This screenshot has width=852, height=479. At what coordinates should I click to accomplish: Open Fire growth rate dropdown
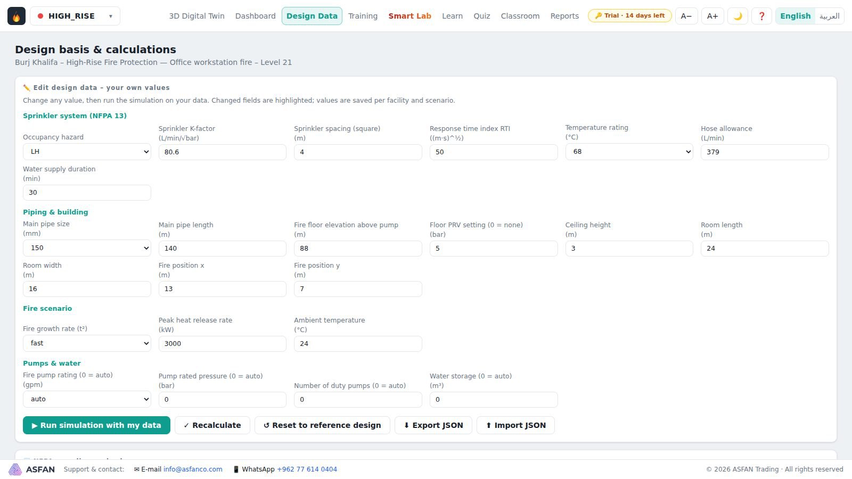[87, 343]
